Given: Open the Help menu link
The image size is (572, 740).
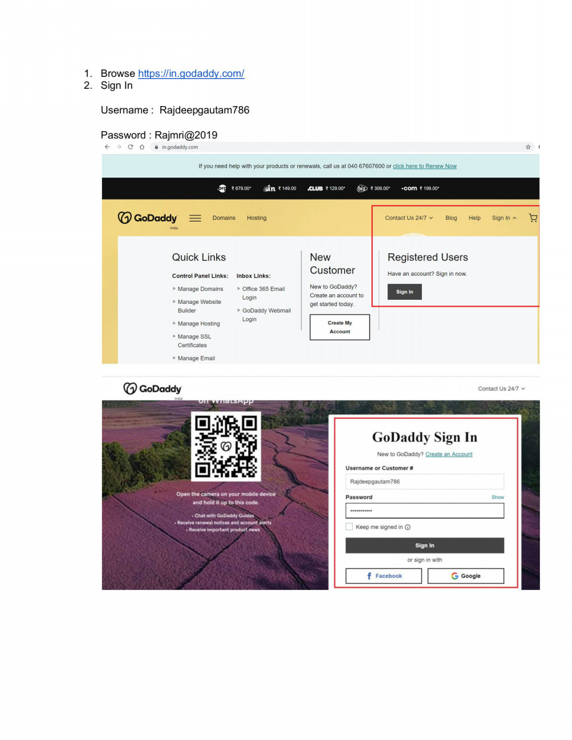Looking at the screenshot, I should 474,218.
